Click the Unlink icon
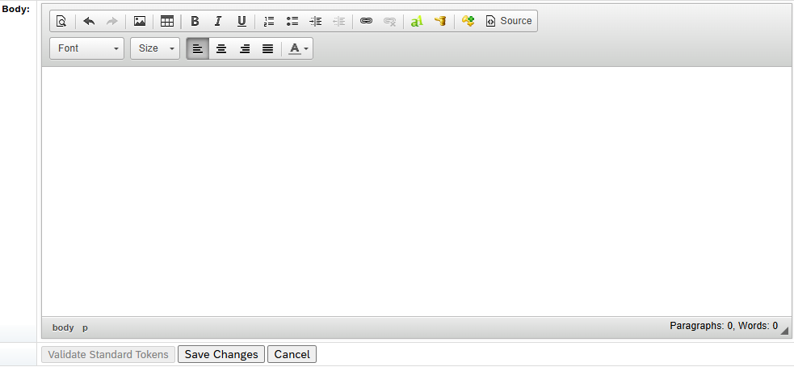794x367 pixels. click(389, 21)
